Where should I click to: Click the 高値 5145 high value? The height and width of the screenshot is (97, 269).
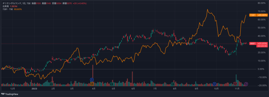(46, 3)
